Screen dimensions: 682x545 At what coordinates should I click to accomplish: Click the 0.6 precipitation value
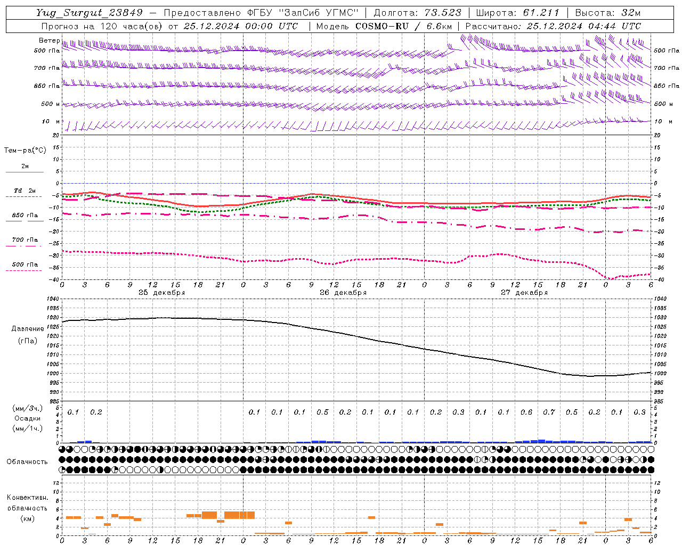click(x=526, y=412)
